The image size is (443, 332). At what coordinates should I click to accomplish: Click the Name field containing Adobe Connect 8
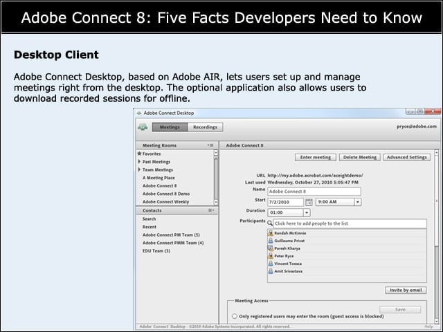(314, 192)
